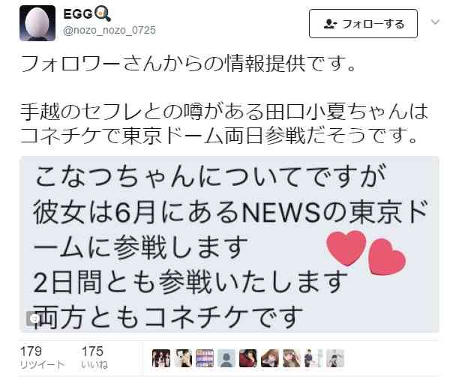The height and width of the screenshot is (380, 453).
Task: Click the magnifying glass emoji beside EGG
Action: [x=103, y=13]
